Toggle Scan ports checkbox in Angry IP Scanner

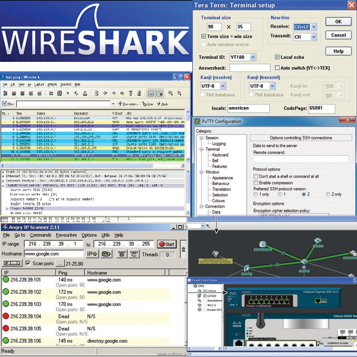point(28,263)
